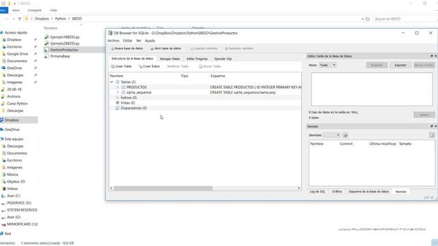
Task: Click the Disparadores icon in the tree
Action: click(118, 108)
